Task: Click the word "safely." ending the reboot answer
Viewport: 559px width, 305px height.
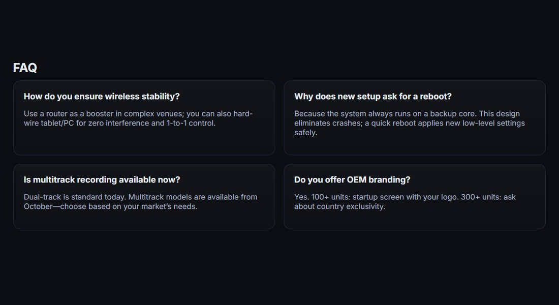Action: point(305,133)
